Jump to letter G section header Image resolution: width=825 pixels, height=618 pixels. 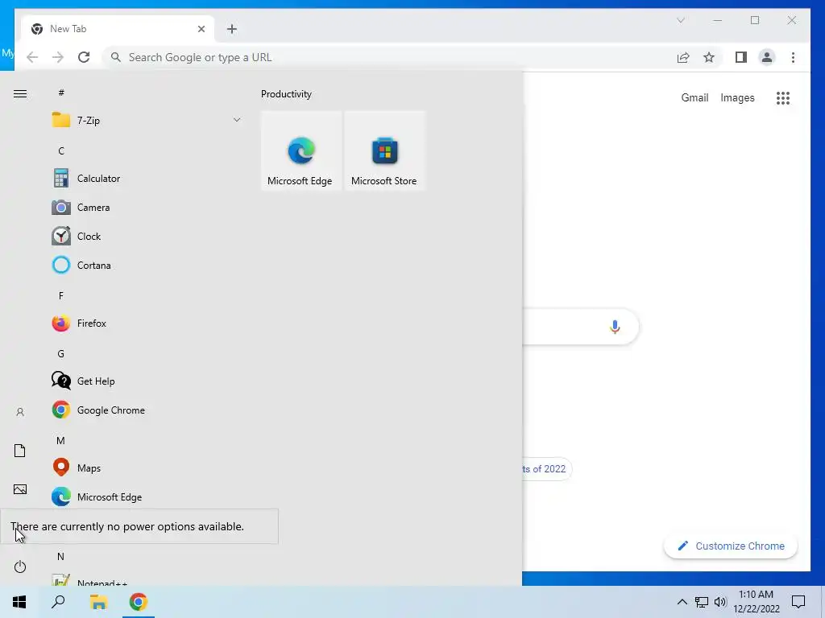61,354
